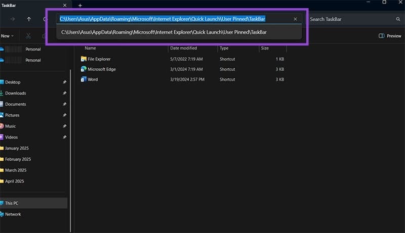Image resolution: width=405 pixels, height=233 pixels.
Task: Open This PC in sidebar
Action: (12, 203)
